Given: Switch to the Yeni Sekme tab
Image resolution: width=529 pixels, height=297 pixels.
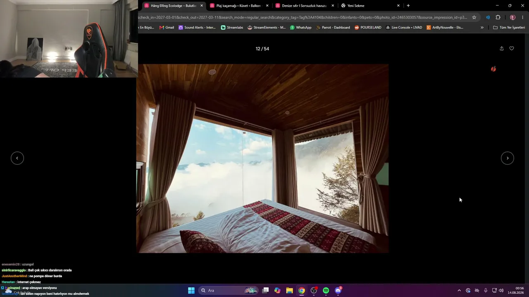Looking at the screenshot, I should tap(370, 6).
